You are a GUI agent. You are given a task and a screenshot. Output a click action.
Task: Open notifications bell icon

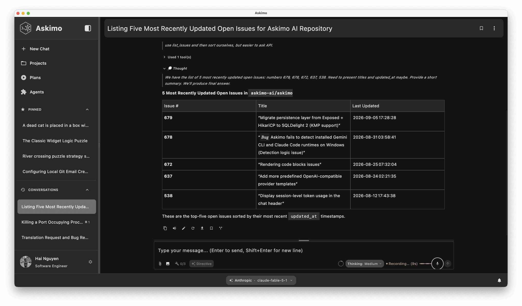(499, 280)
